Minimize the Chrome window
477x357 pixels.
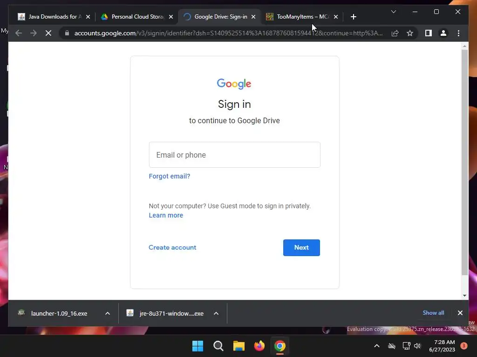[415, 12]
